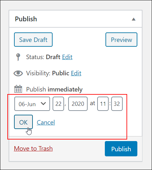Viewport: 152px width, 170px height.
Task: Click the key icon beside Status
Action: 18,57
